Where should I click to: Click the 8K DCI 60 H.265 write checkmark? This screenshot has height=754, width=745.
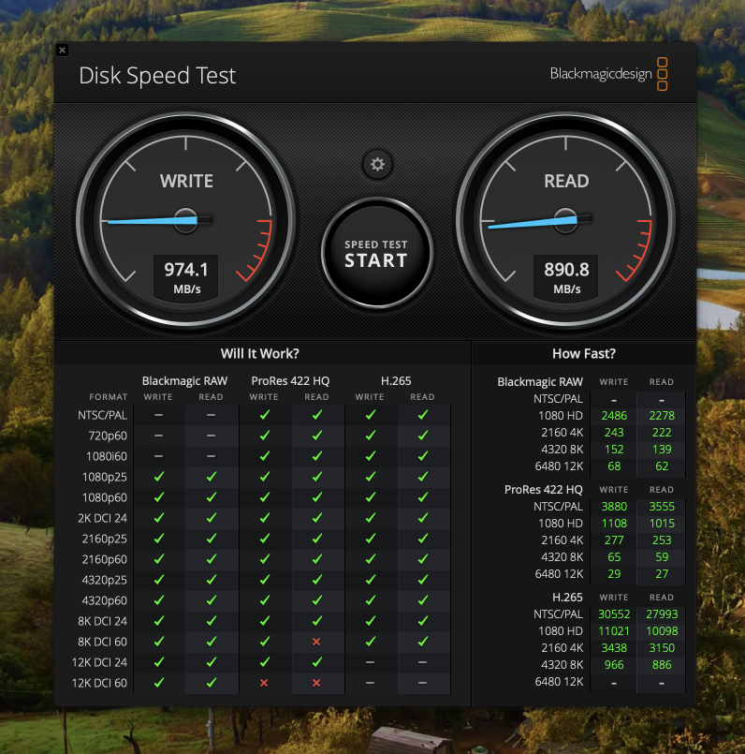[x=370, y=642]
